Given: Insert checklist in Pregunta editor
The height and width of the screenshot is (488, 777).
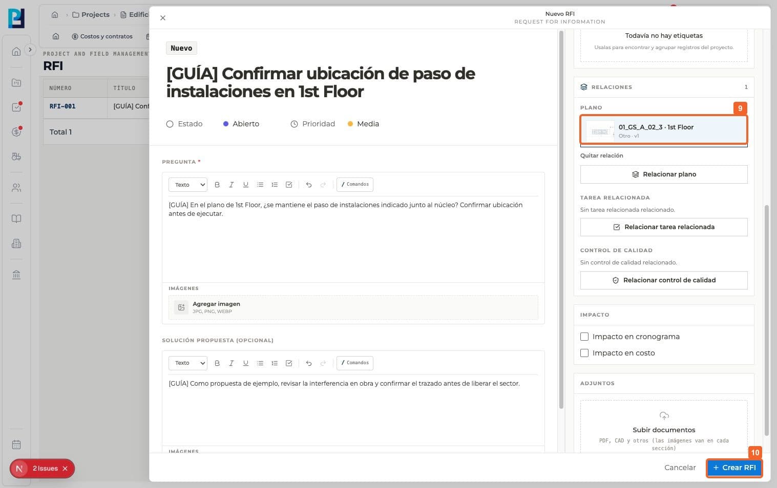Looking at the screenshot, I should pos(289,185).
